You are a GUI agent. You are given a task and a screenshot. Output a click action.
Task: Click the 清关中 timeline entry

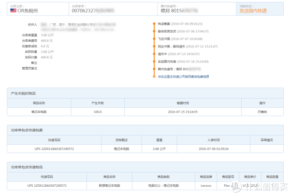click(x=178, y=54)
